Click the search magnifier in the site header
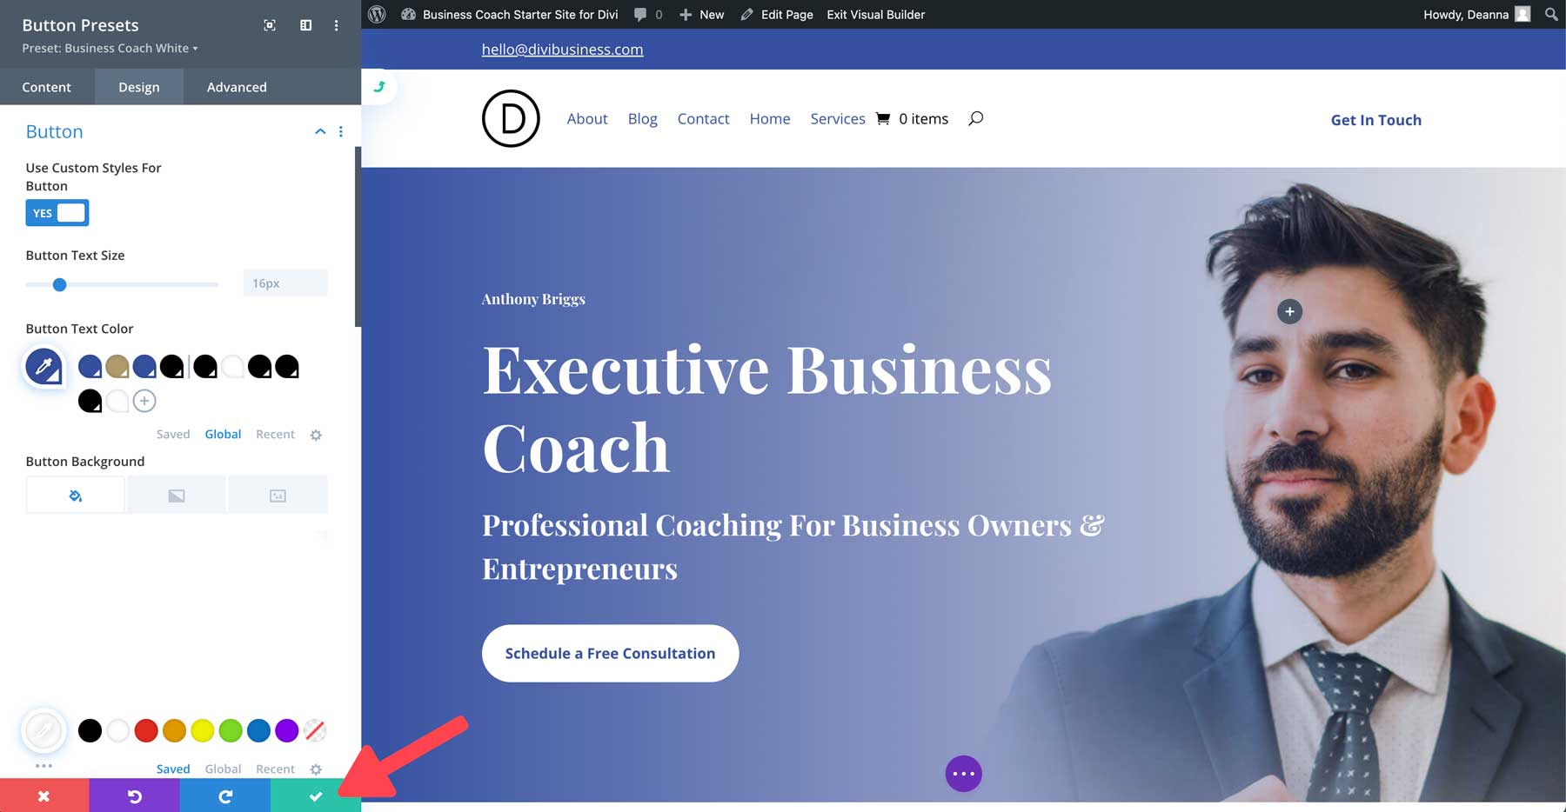The height and width of the screenshot is (812, 1566). click(975, 118)
